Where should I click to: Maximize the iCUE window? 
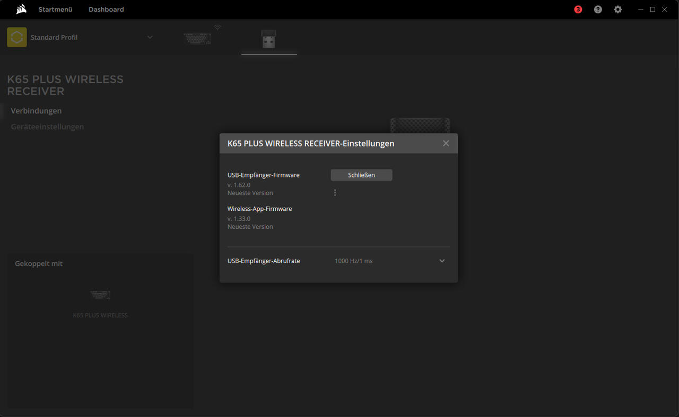[652, 10]
